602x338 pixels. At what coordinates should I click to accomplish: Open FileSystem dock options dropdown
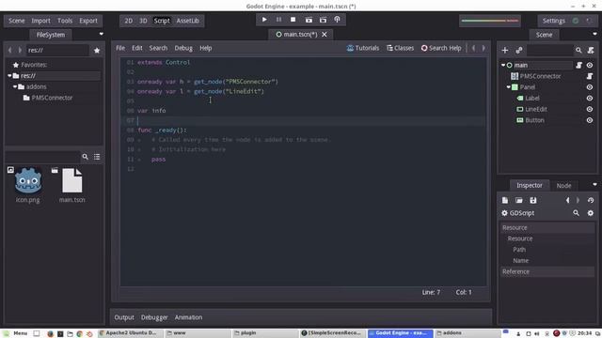coord(102,34)
